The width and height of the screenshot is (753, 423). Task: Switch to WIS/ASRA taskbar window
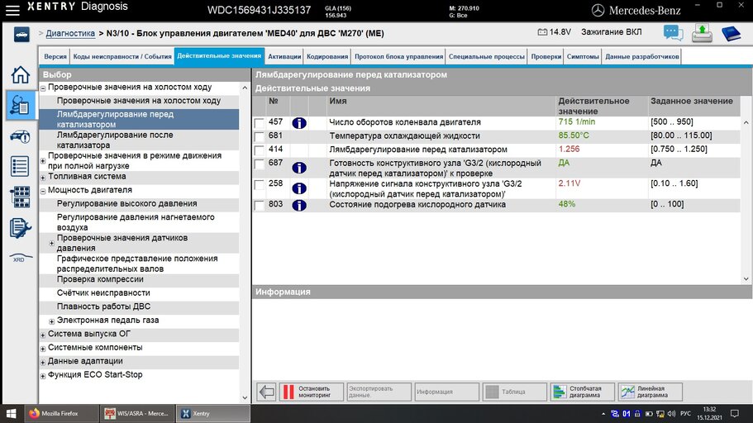pos(137,413)
